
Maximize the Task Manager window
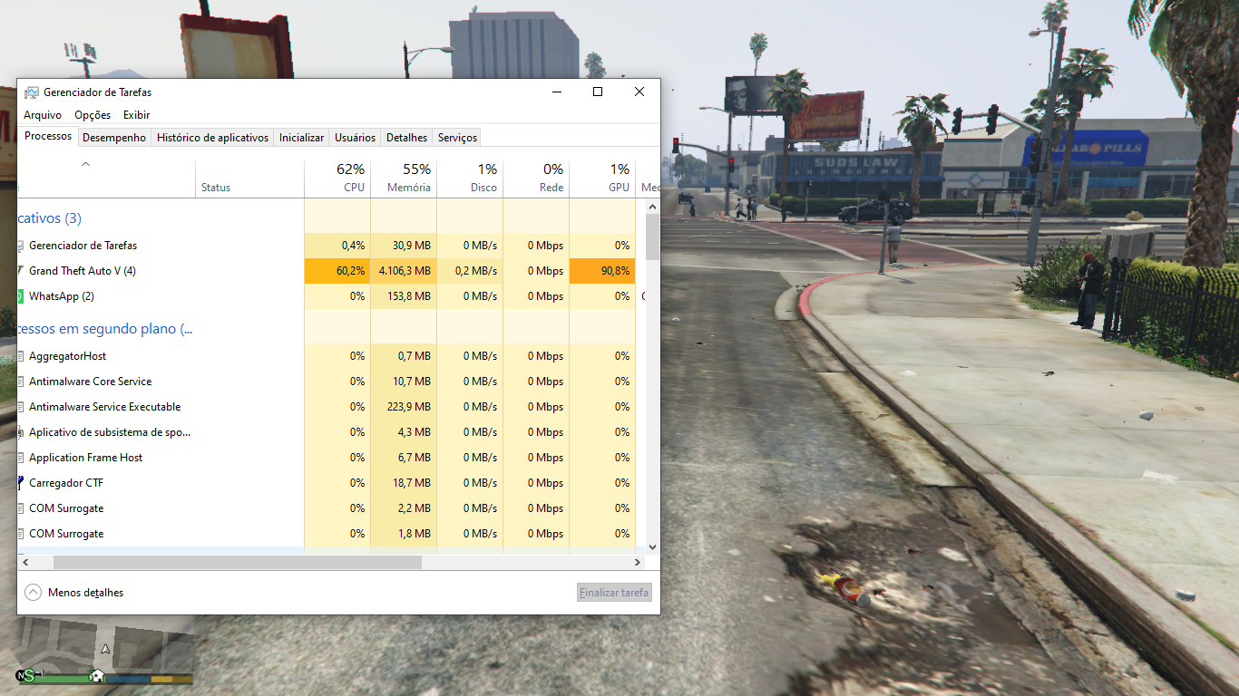598,92
